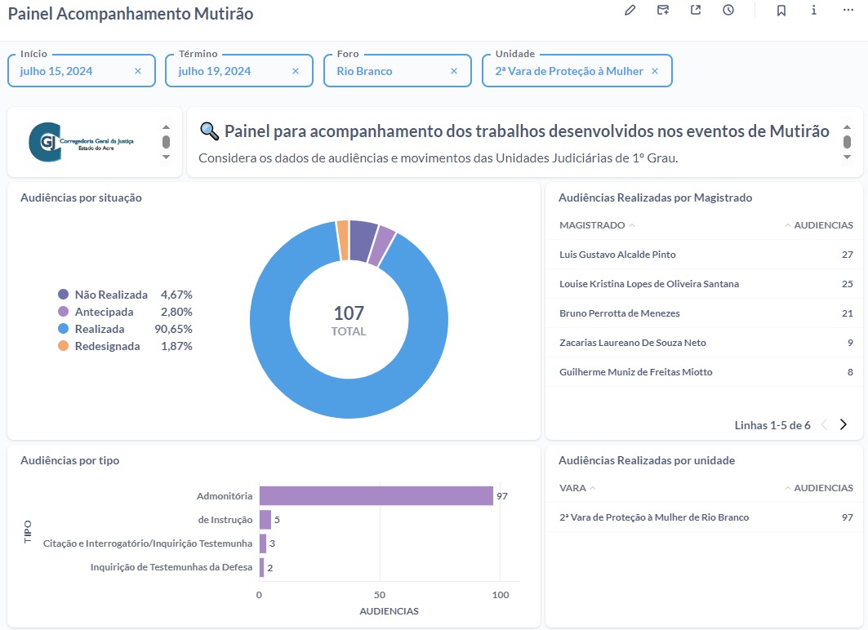Open the three-dot more options menu
This screenshot has width=868, height=630.
coord(848,10)
